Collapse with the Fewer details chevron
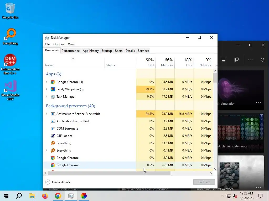Image resolution: width=269 pixels, height=201 pixels. [x=48, y=182]
